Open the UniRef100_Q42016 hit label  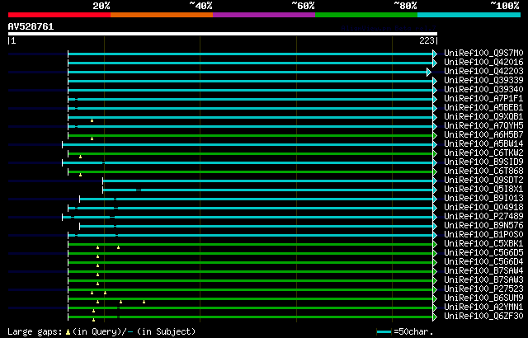pyautogui.click(x=483, y=62)
